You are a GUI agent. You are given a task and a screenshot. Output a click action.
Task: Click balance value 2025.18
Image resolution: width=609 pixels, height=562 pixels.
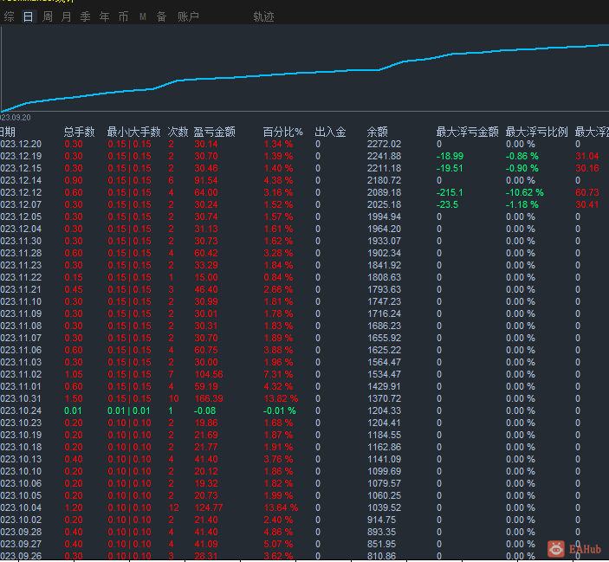click(x=384, y=204)
